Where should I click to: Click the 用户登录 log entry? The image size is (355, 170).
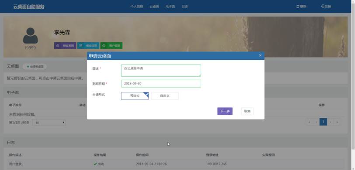coord(16,164)
